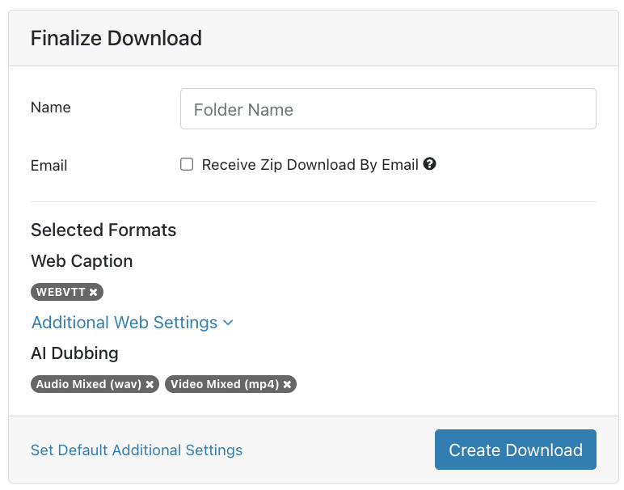Remove Audio Mixed (wav) via its x icon
624x490 pixels.
pos(150,385)
